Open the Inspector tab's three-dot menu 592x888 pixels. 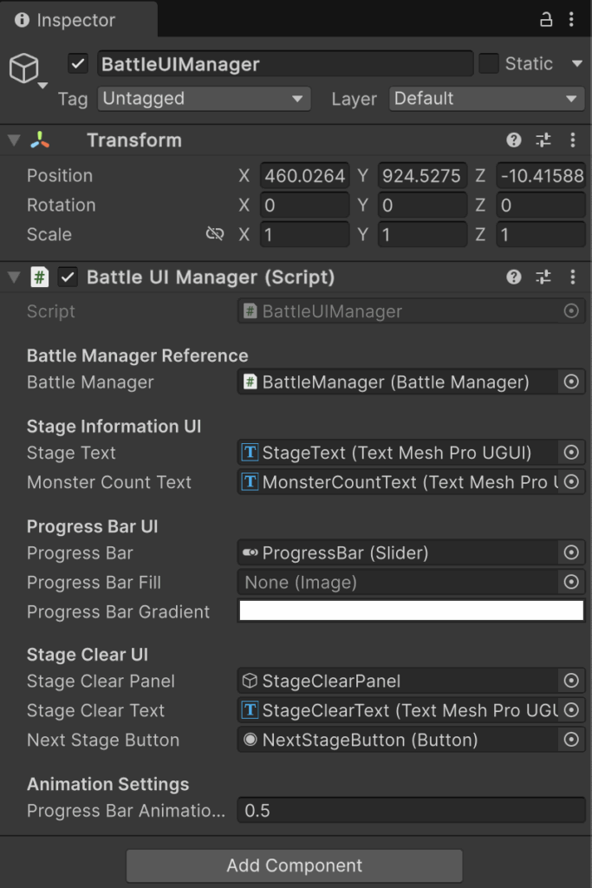[571, 20]
